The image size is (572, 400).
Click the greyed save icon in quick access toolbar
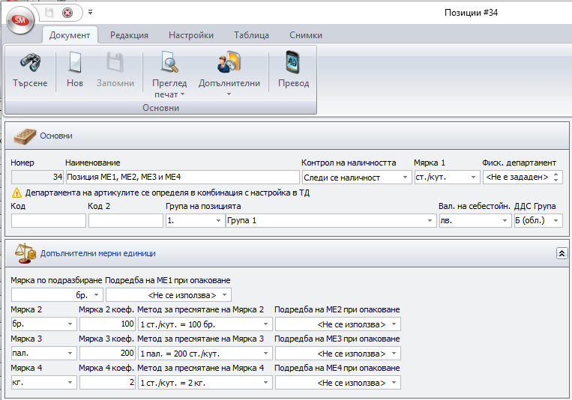point(49,13)
